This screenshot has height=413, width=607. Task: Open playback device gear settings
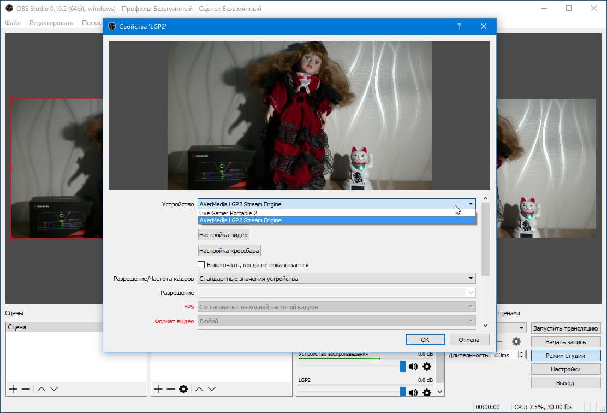[x=427, y=367]
